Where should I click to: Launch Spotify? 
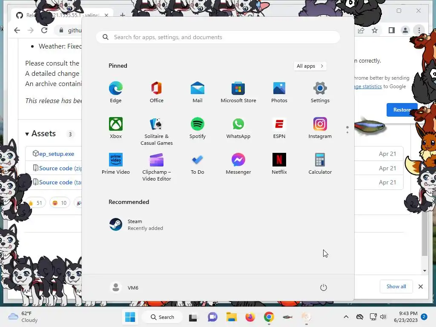pyautogui.click(x=198, y=128)
